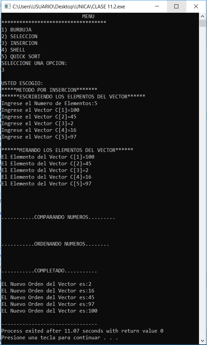This screenshot has width=207, height=345.
Task: Minimize the CLASE 11.2.exe console window
Action: click(157, 7)
